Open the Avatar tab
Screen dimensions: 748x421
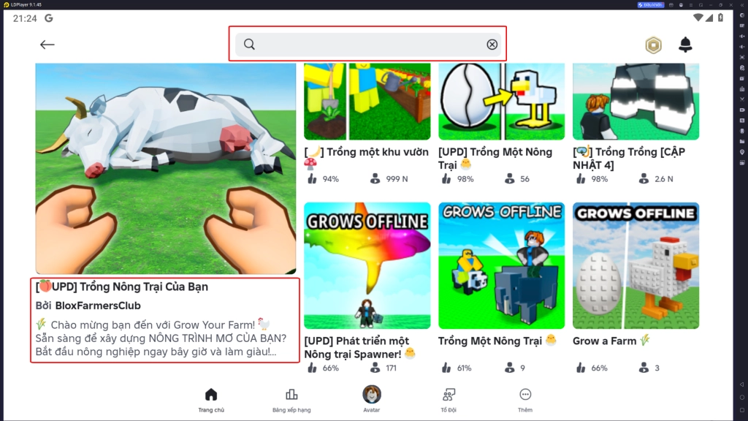pos(372,399)
